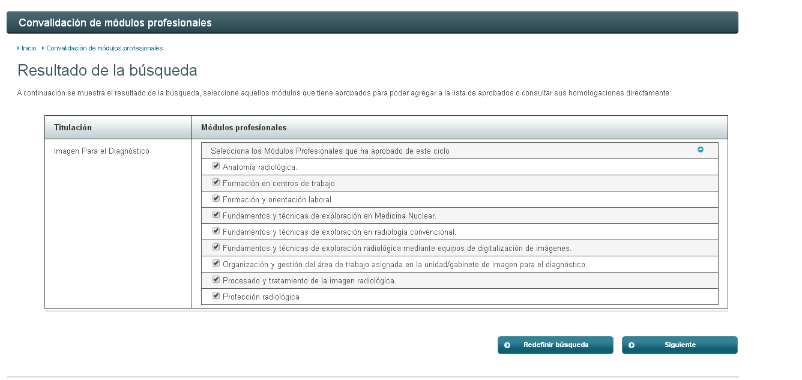
Task: Toggle the radiología convencional module checkbox
Action: tap(216, 231)
